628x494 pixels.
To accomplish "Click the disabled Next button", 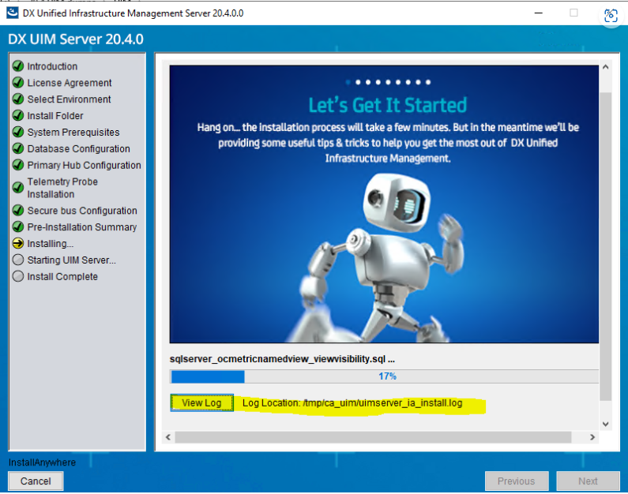I will 588,481.
